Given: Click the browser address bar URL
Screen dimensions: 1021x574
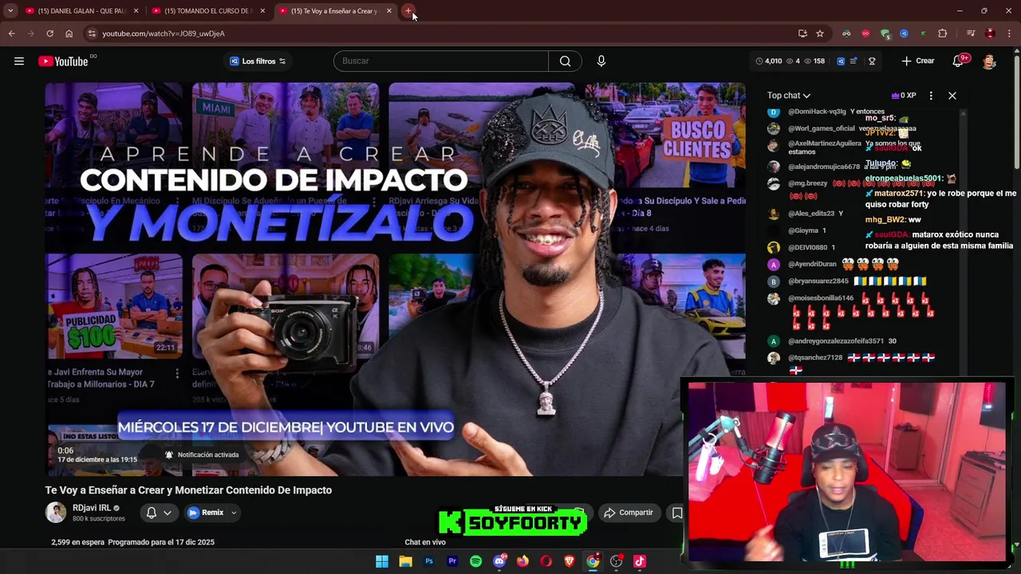Looking at the screenshot, I should click(164, 33).
